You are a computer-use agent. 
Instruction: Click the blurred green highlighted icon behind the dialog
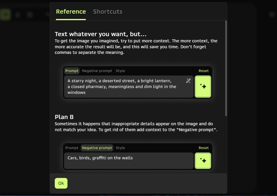click(x=5, y=14)
